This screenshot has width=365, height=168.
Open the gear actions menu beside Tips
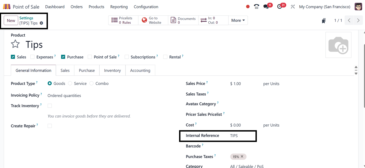[x=41, y=23]
